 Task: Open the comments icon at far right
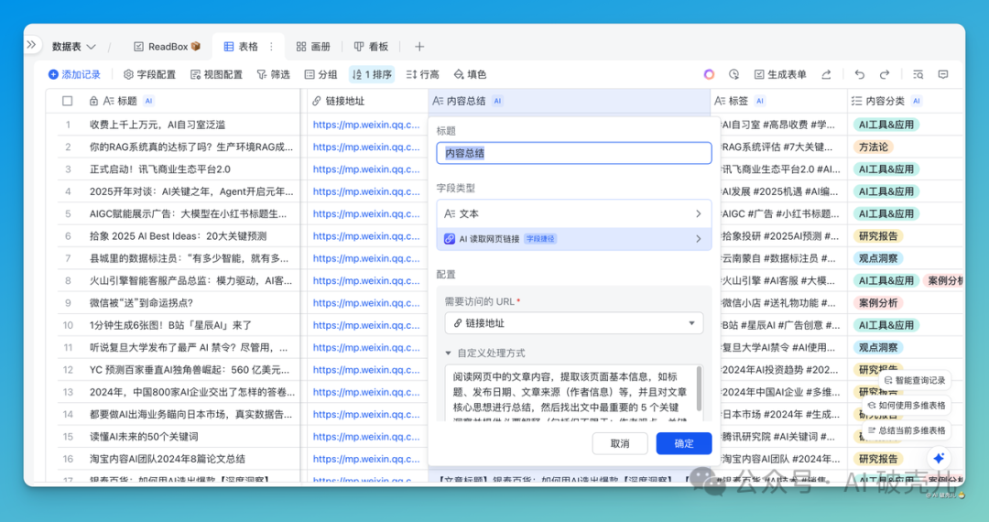(943, 74)
